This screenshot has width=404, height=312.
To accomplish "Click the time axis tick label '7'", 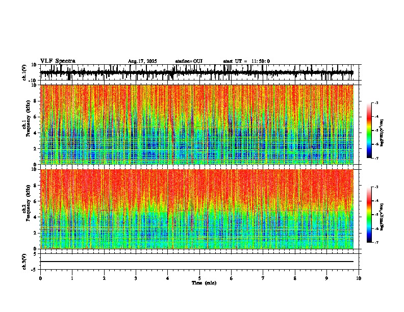I will 263,278.
